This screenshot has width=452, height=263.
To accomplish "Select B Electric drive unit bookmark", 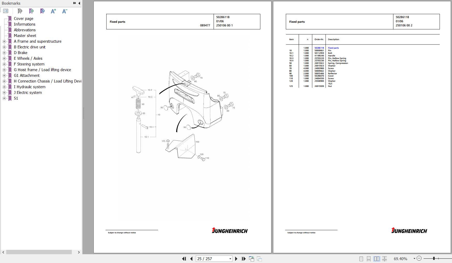I will pos(30,47).
